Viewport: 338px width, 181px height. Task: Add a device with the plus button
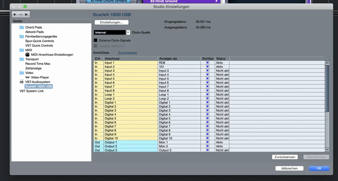click(15, 14)
